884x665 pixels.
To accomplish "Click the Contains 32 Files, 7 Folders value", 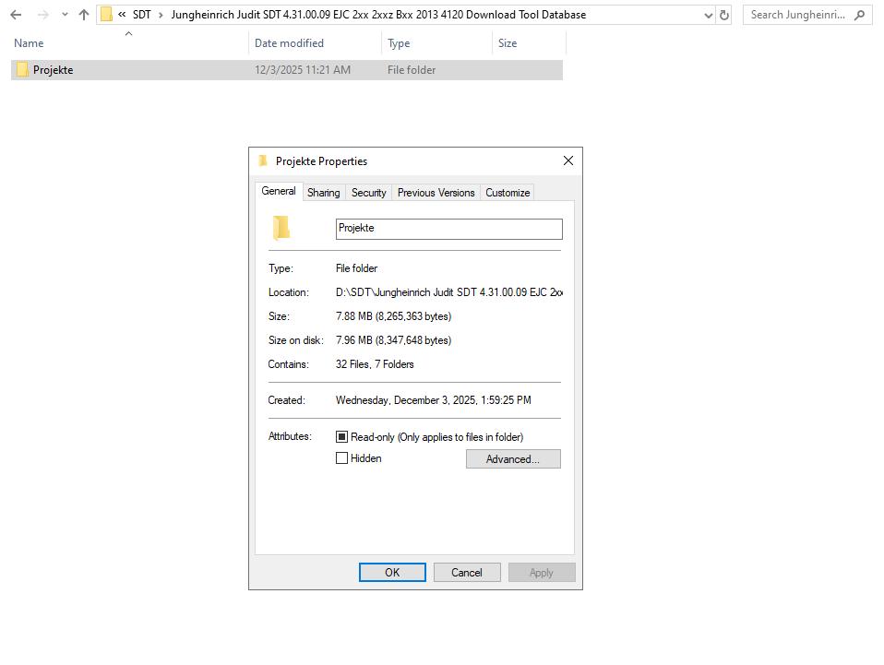I will (x=375, y=364).
